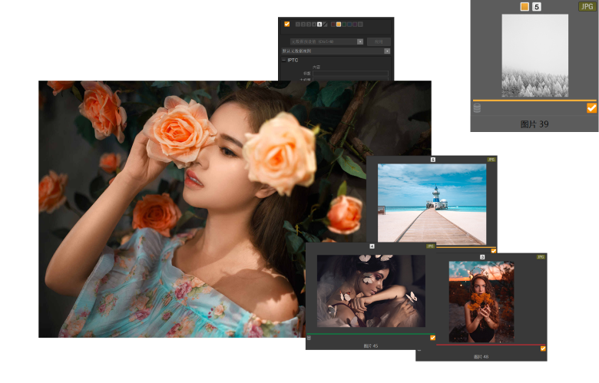Pick the orange color label swatch
The width and height of the screenshot is (599, 383).
coord(338,25)
